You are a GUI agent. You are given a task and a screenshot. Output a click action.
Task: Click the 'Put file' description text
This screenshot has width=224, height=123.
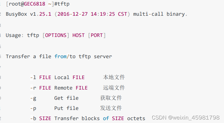(66, 108)
